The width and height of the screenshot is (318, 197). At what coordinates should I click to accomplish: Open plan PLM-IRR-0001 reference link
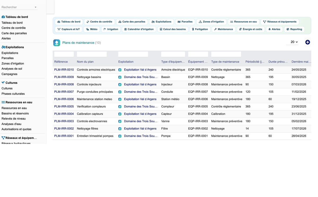pos(64,136)
